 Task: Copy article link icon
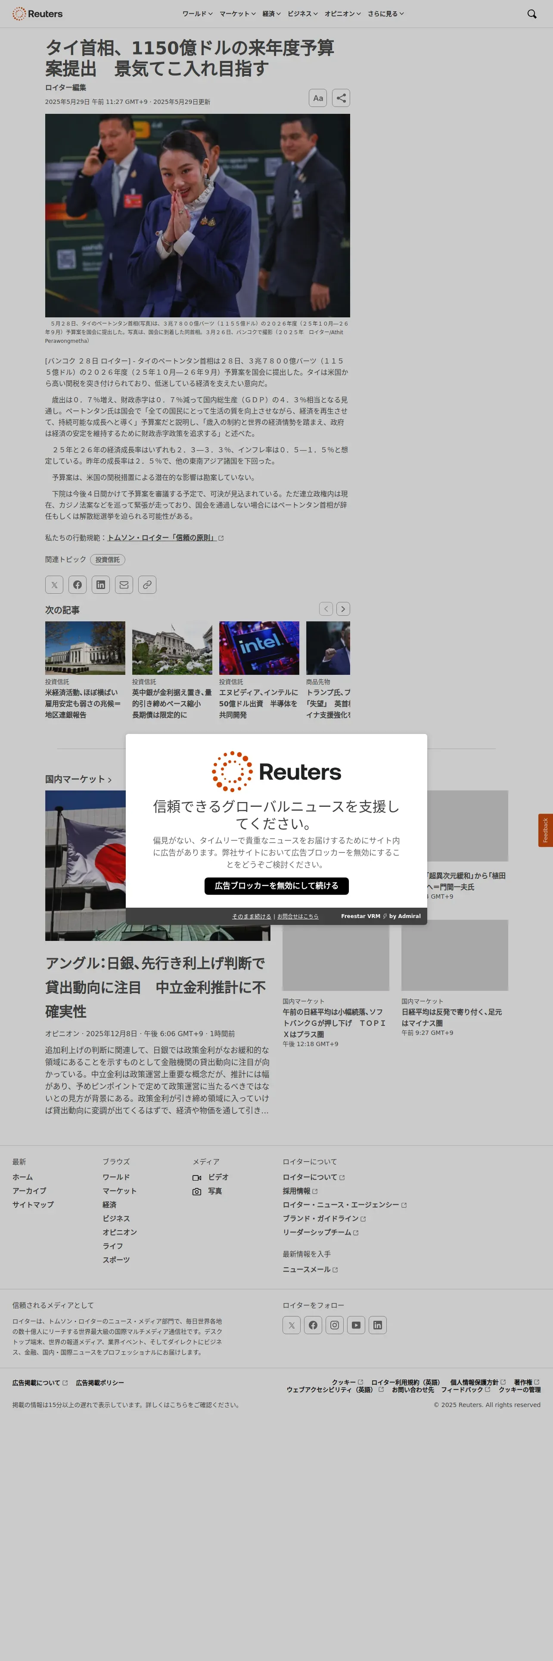click(x=147, y=585)
